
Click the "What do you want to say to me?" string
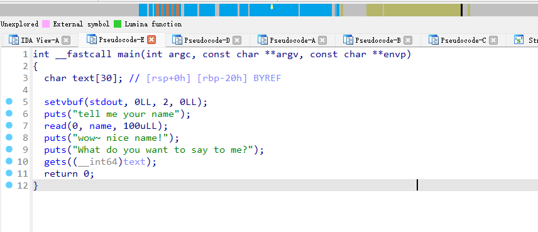tap(166, 150)
